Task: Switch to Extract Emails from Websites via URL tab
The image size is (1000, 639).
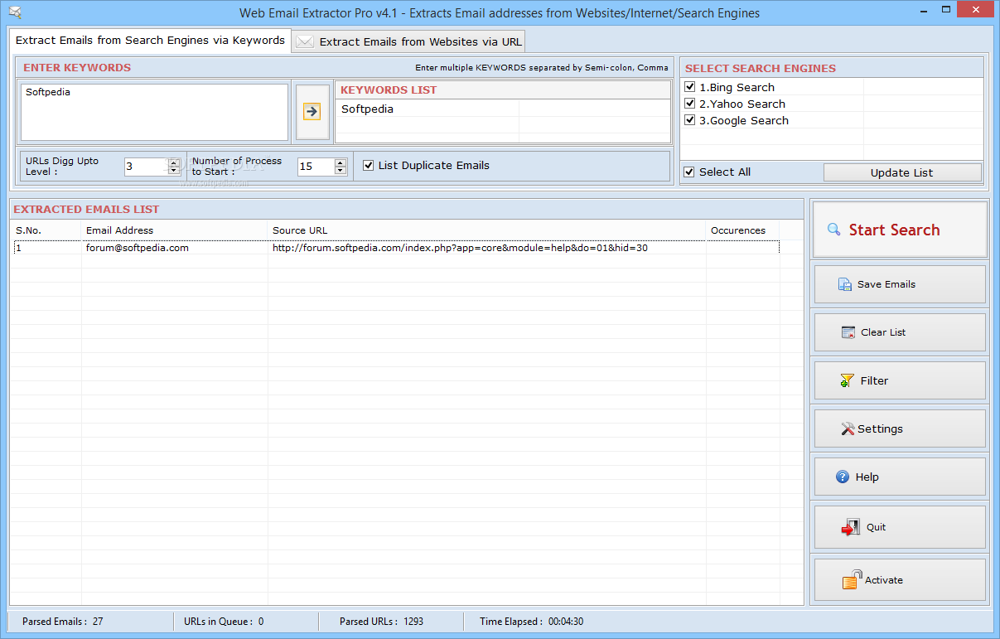Action: click(x=408, y=41)
